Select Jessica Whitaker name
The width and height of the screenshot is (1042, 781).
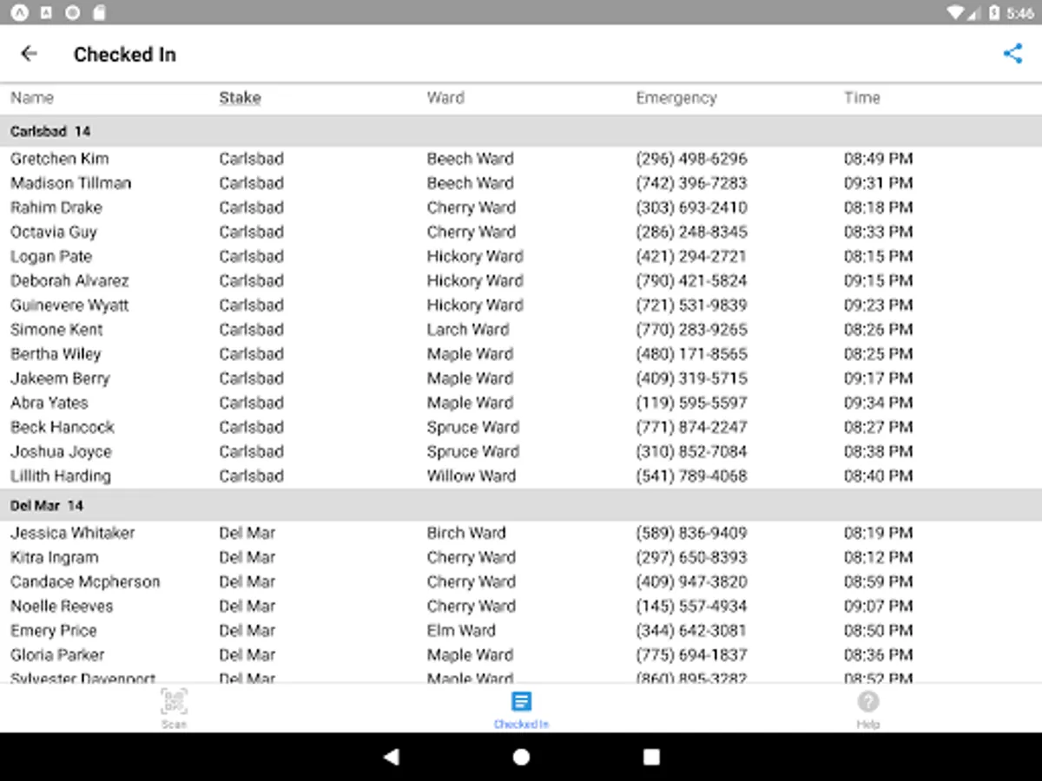73,532
